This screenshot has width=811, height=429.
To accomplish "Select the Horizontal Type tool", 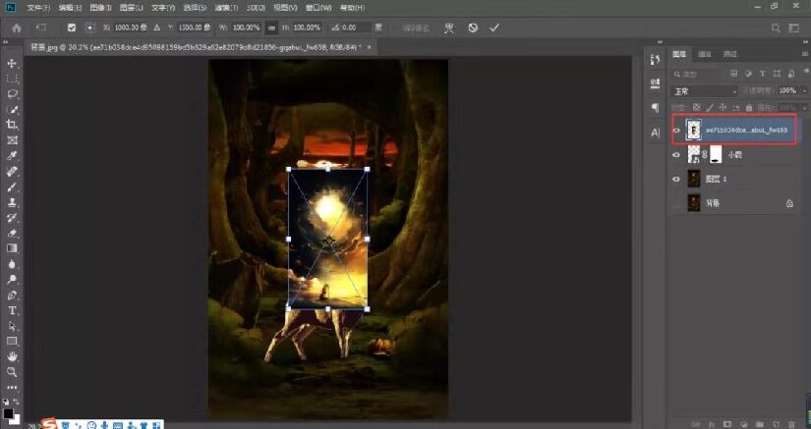I will tap(12, 310).
